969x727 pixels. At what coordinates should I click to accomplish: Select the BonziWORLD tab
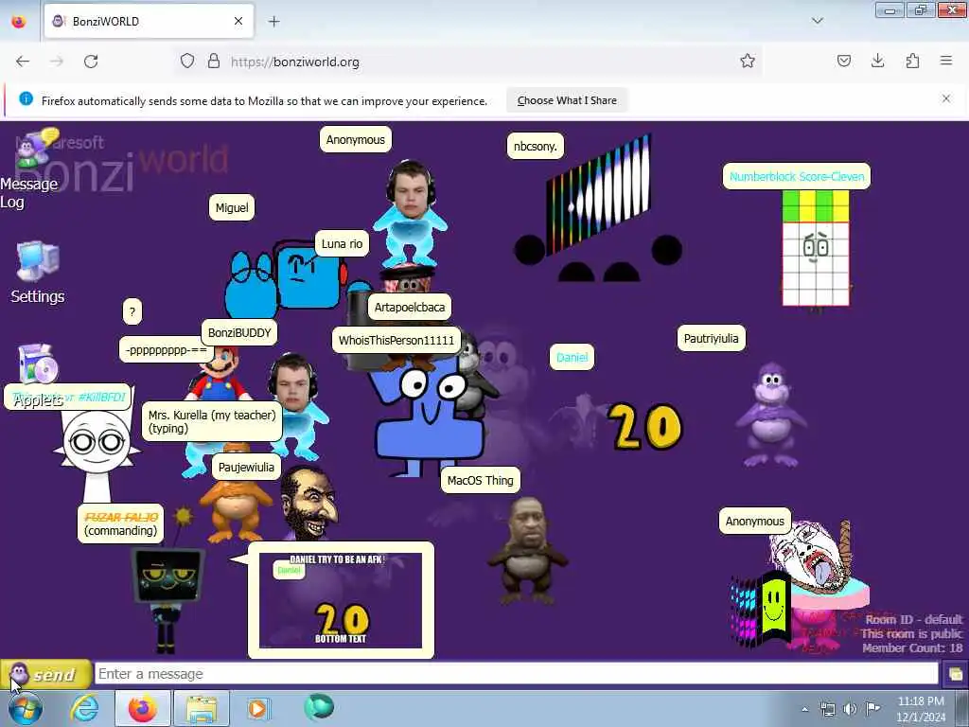(x=149, y=21)
